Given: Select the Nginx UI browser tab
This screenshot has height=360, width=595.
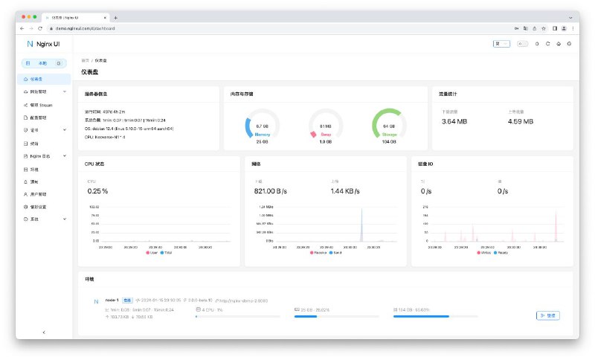Looking at the screenshot, I should 76,17.
